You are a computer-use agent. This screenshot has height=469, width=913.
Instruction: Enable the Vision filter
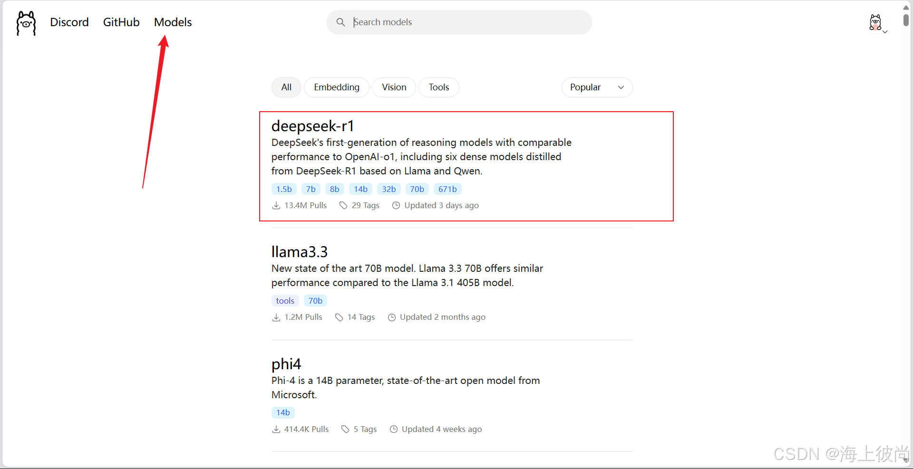click(x=394, y=87)
